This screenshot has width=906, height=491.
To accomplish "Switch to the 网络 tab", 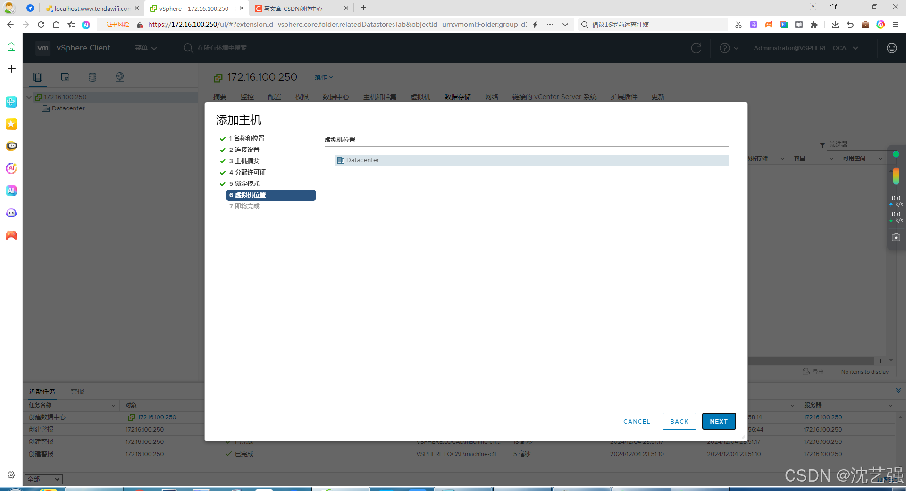I will [491, 97].
